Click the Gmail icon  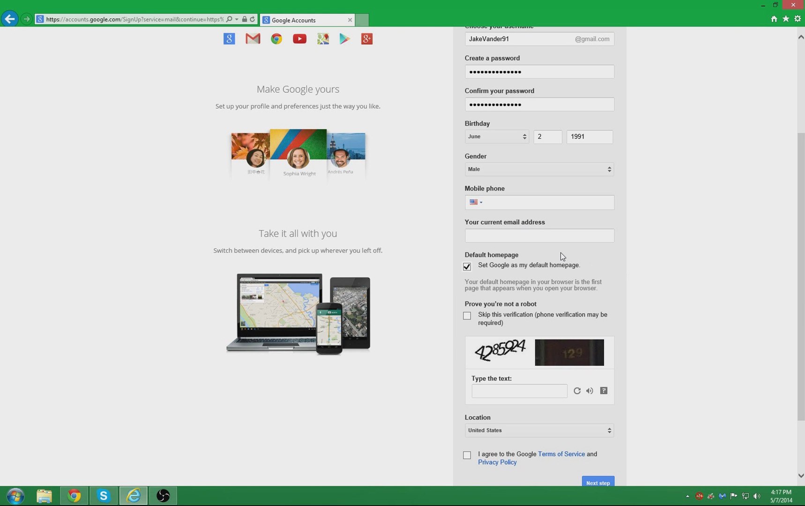pos(253,39)
